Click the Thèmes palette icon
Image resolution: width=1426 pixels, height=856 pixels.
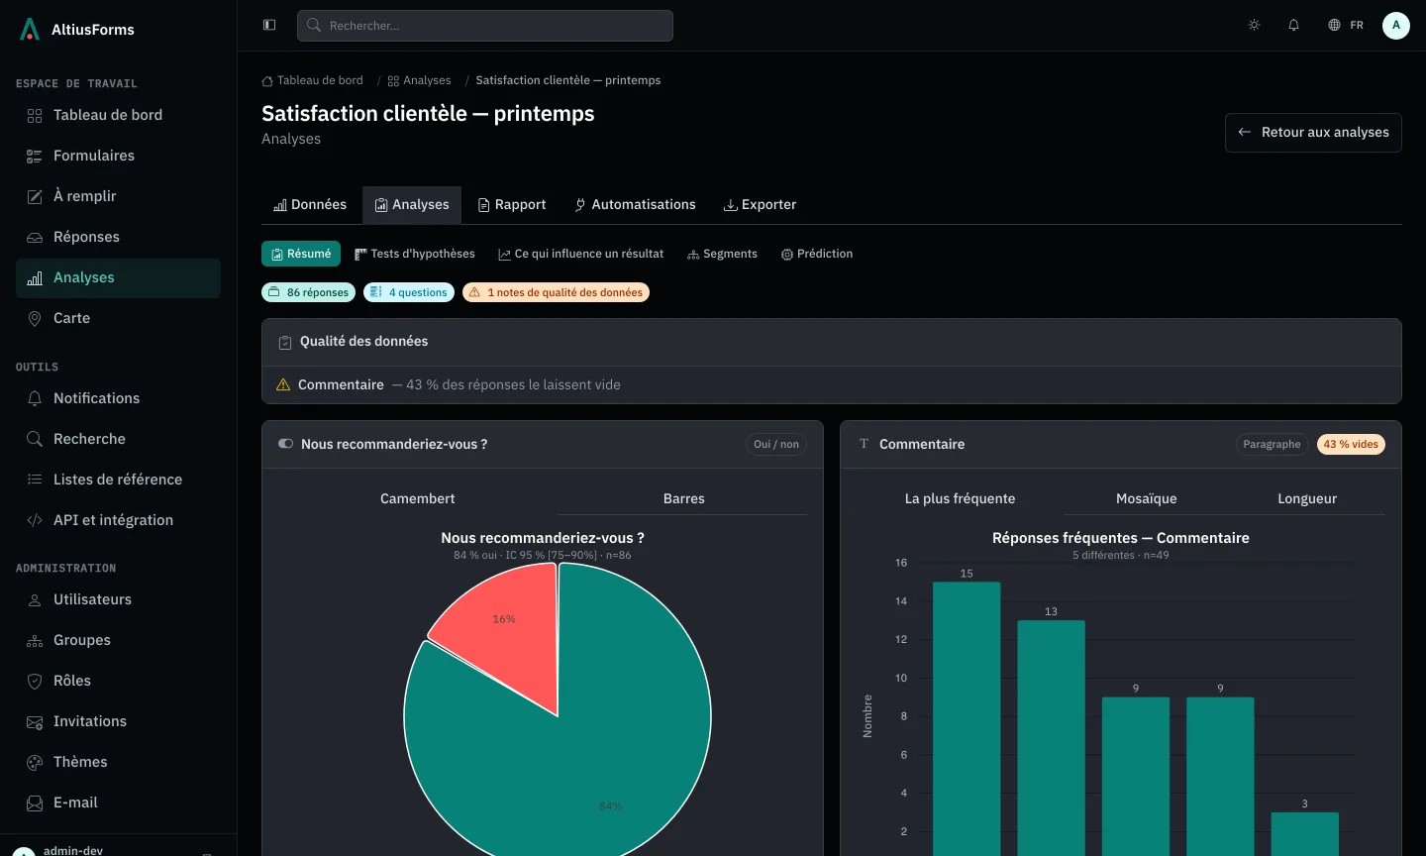coord(35,762)
